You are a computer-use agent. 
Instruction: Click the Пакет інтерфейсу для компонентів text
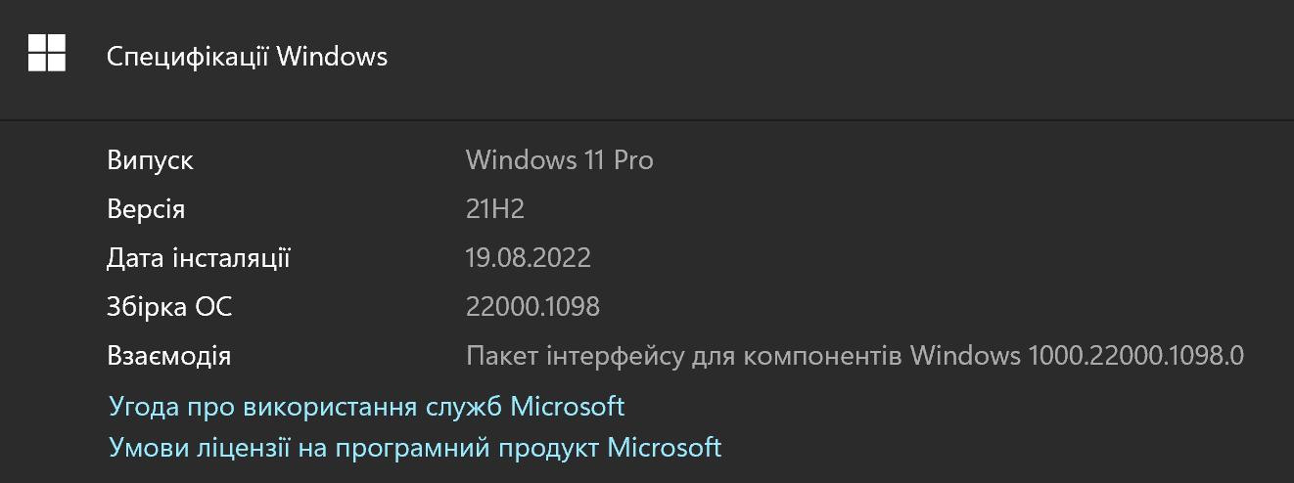coord(685,356)
